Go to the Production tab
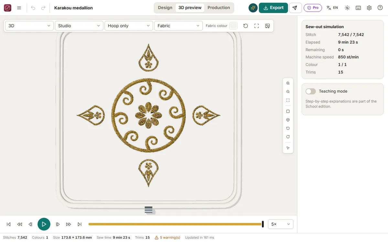This screenshot has height=242, width=388. [219, 8]
